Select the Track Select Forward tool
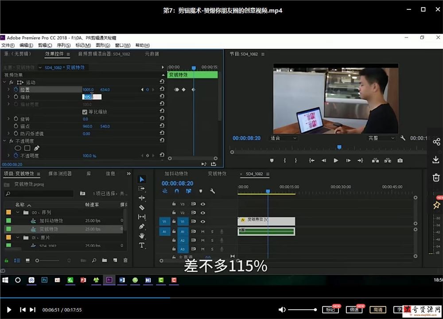Image resolution: width=443 pixels, height=319 pixels. [x=142, y=188]
